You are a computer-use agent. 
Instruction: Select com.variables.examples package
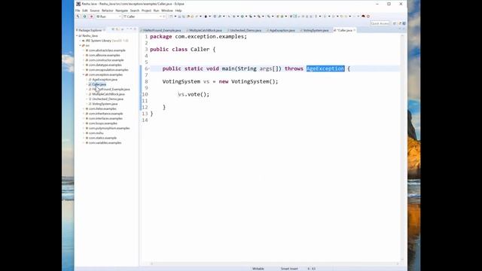[105, 143]
